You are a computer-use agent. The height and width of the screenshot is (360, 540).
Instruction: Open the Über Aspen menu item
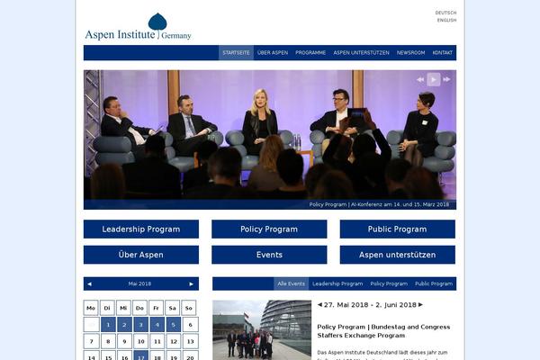[x=273, y=53]
